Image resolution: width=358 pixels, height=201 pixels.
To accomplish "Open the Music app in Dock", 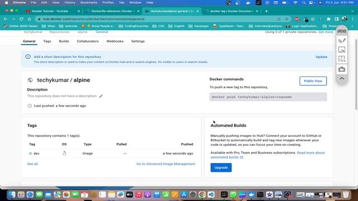I will [x=139, y=195].
